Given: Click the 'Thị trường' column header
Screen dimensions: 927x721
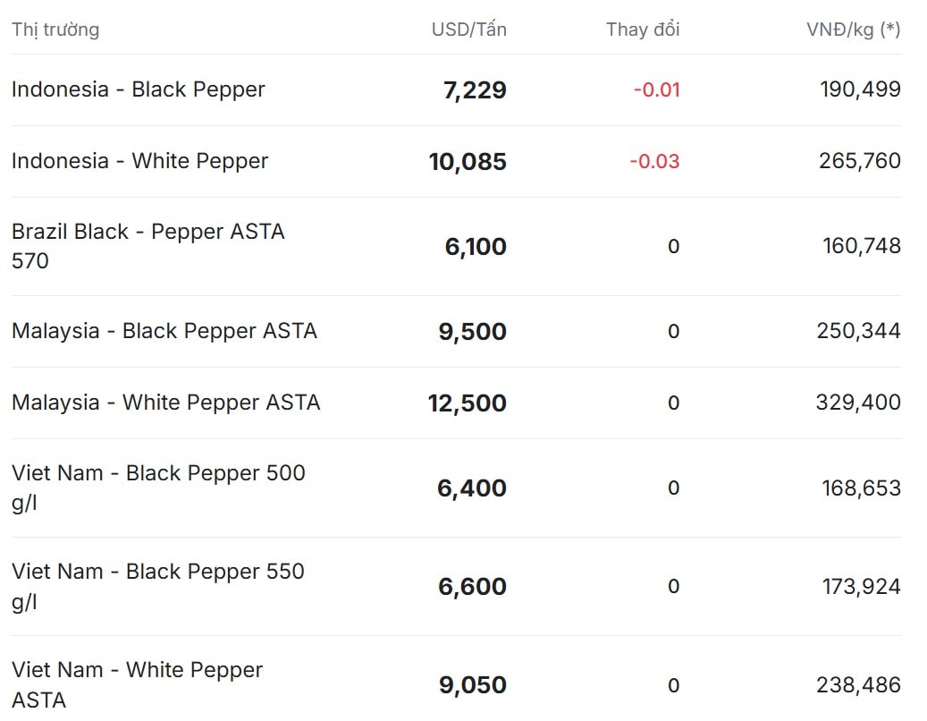Looking at the screenshot, I should [55, 30].
